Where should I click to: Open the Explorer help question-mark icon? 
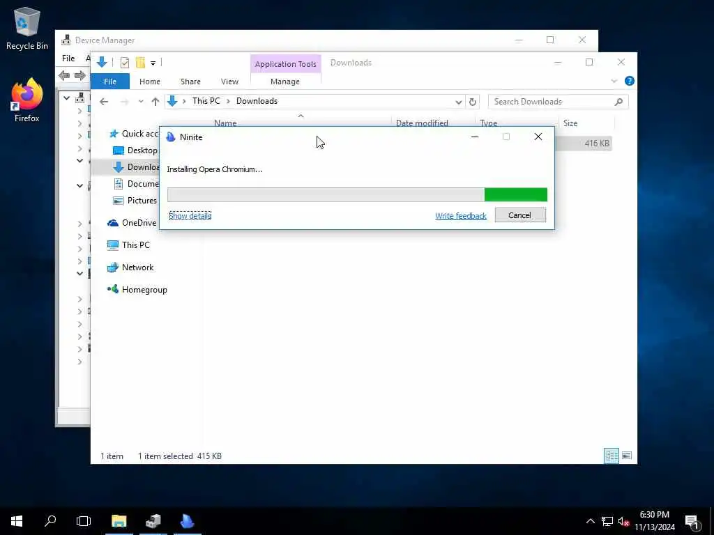click(x=630, y=81)
